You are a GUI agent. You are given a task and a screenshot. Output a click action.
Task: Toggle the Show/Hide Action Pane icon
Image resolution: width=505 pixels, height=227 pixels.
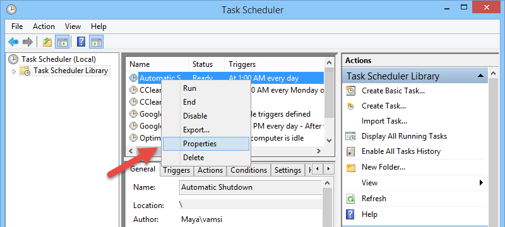click(97, 42)
